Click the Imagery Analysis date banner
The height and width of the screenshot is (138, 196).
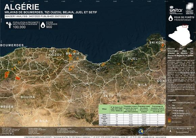tap(39, 16)
